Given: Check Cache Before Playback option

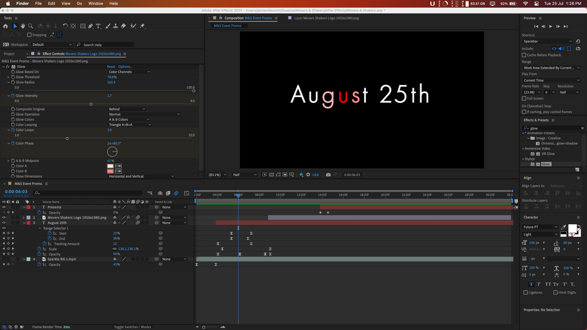Looking at the screenshot, I should click(x=524, y=55).
